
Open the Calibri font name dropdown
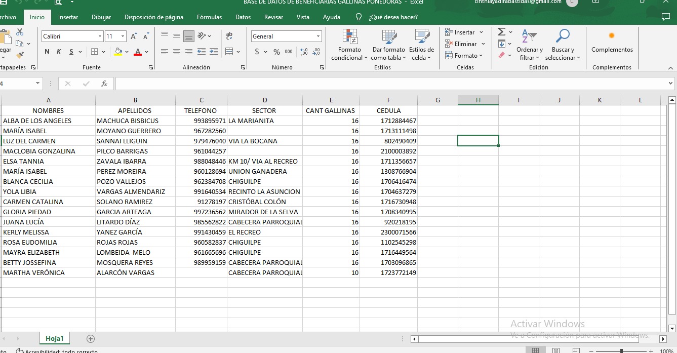pos(100,36)
